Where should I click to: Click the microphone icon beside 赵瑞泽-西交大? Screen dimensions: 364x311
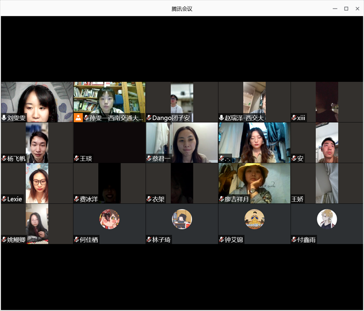tap(221, 118)
